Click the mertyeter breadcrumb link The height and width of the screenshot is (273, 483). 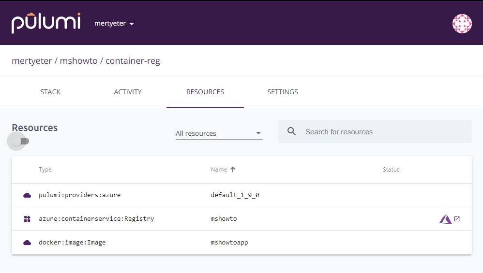click(x=32, y=61)
